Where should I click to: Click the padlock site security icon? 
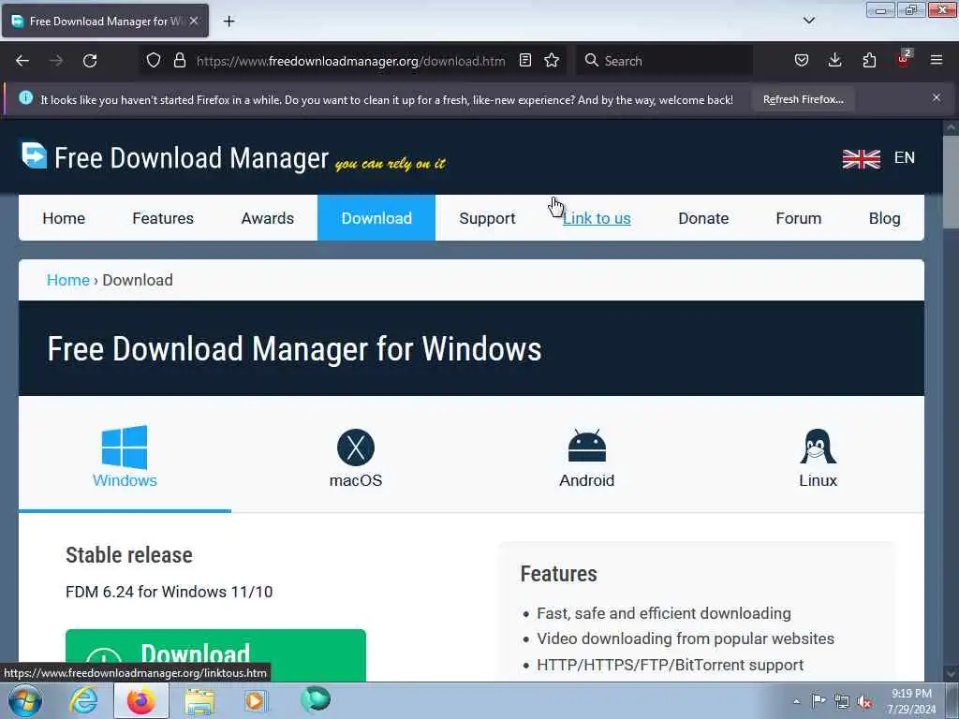coord(179,61)
